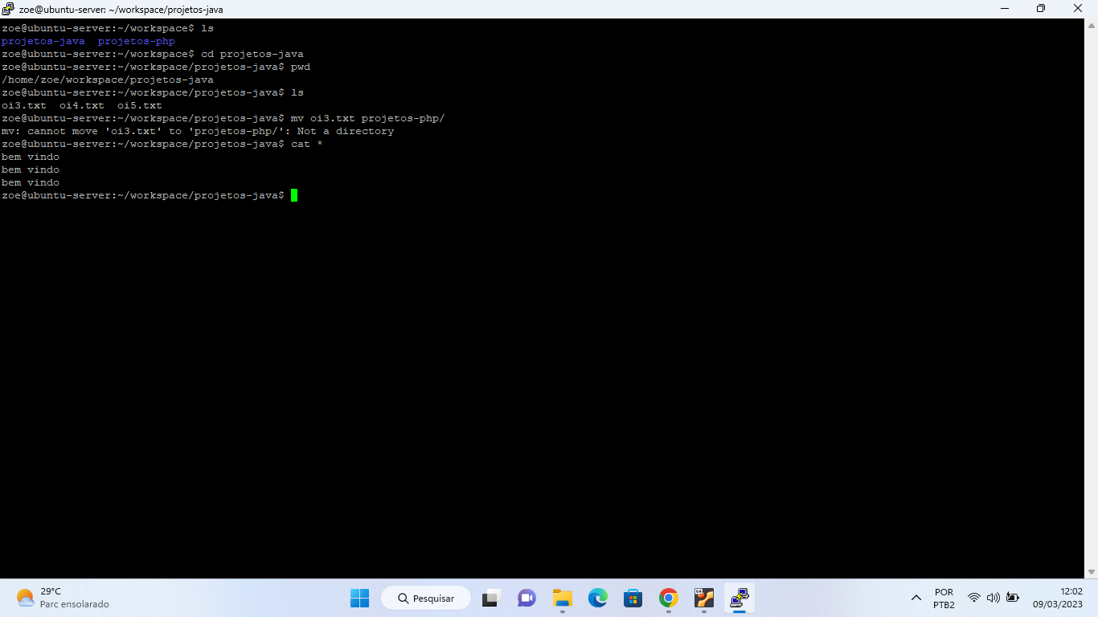Switch to Google Chrome on the taskbar
Viewport: 1098px width, 617px height.
(x=668, y=598)
